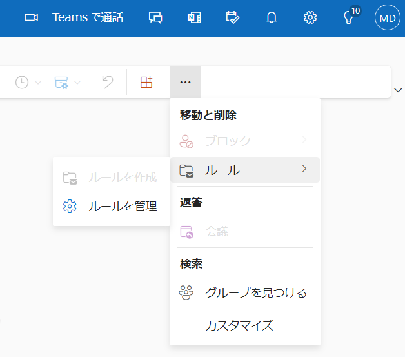405x357 pixels.
Task: Start a call with Teams で通話
Action: click(88, 17)
